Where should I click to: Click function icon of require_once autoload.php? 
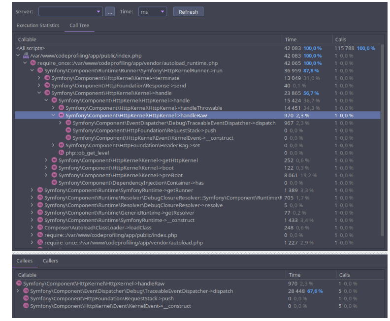[40, 242]
